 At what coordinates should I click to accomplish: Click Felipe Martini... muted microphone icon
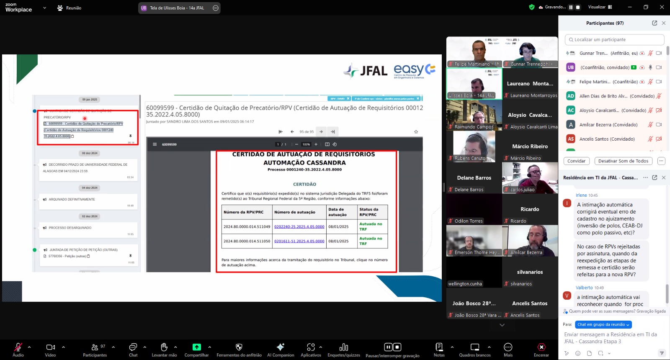coord(650,82)
